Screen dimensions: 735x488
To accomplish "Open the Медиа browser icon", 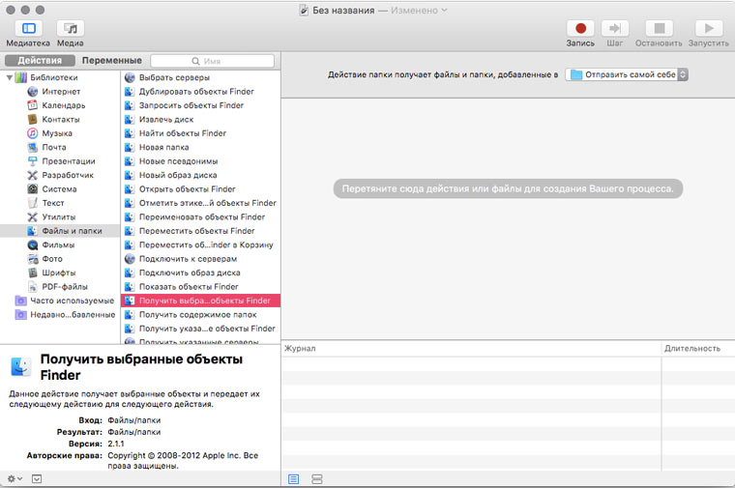I will (70, 29).
